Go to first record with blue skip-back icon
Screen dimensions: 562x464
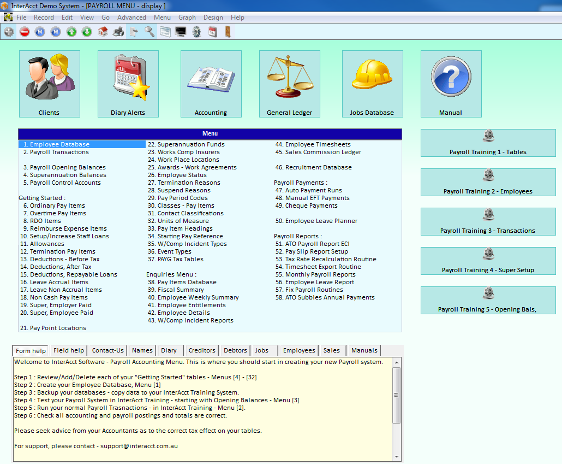click(x=40, y=32)
